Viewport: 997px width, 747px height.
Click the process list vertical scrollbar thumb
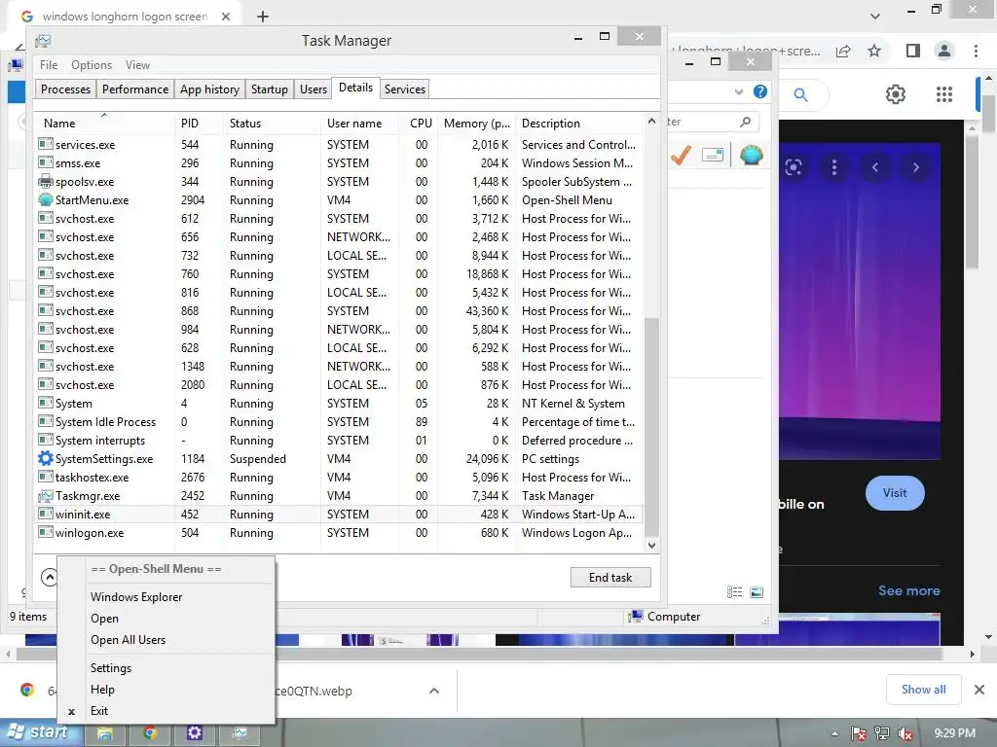pos(651,427)
